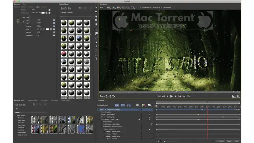
Task: Click the add-track icon in timeline toolbar
Action: pyautogui.click(x=129, y=105)
